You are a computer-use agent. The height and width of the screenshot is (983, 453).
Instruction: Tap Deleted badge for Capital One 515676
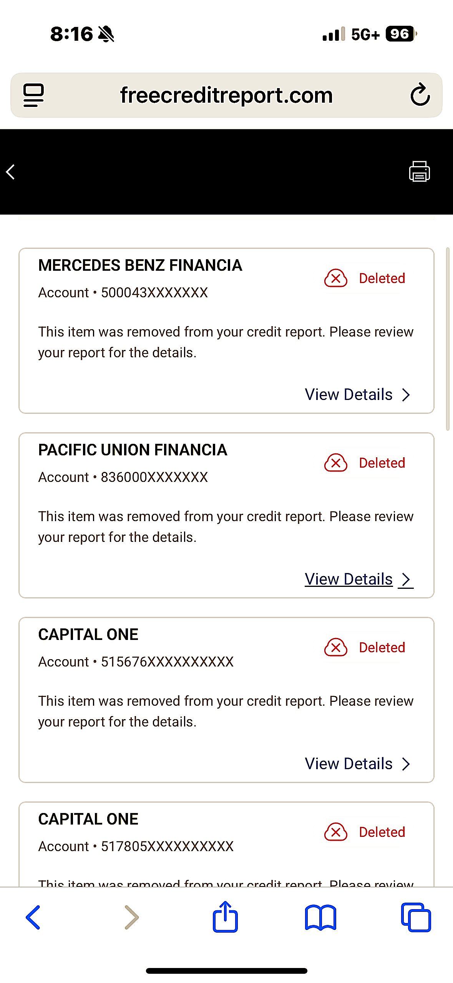tap(365, 647)
